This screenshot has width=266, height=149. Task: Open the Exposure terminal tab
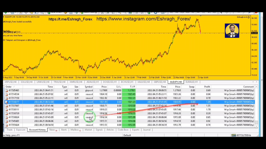(21, 130)
